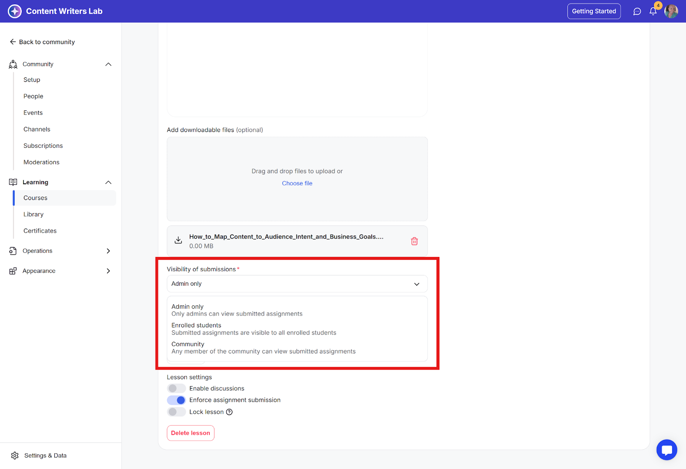Open the Visibility of submissions dropdown
Viewport: 686px width, 469px height.
click(297, 284)
